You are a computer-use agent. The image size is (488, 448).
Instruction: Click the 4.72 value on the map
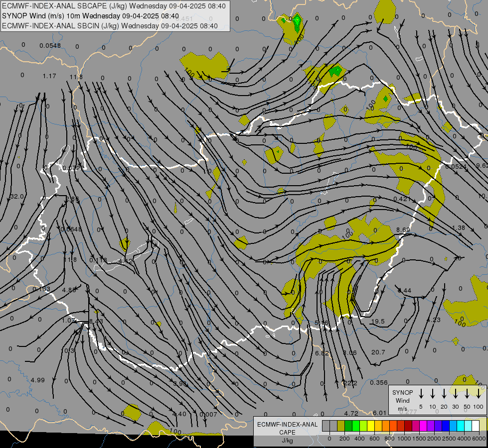pos(351,414)
